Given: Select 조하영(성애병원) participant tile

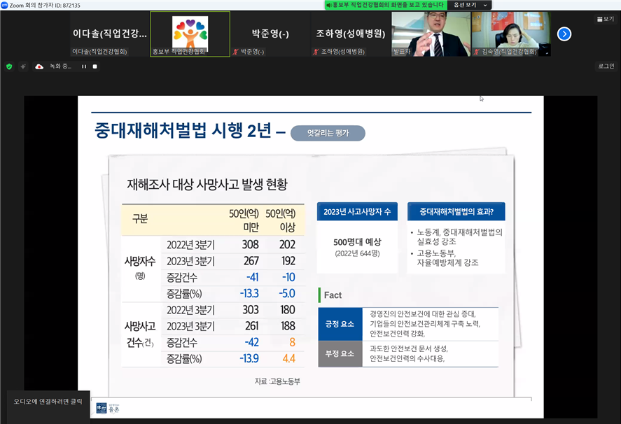Looking at the screenshot, I should [x=351, y=34].
